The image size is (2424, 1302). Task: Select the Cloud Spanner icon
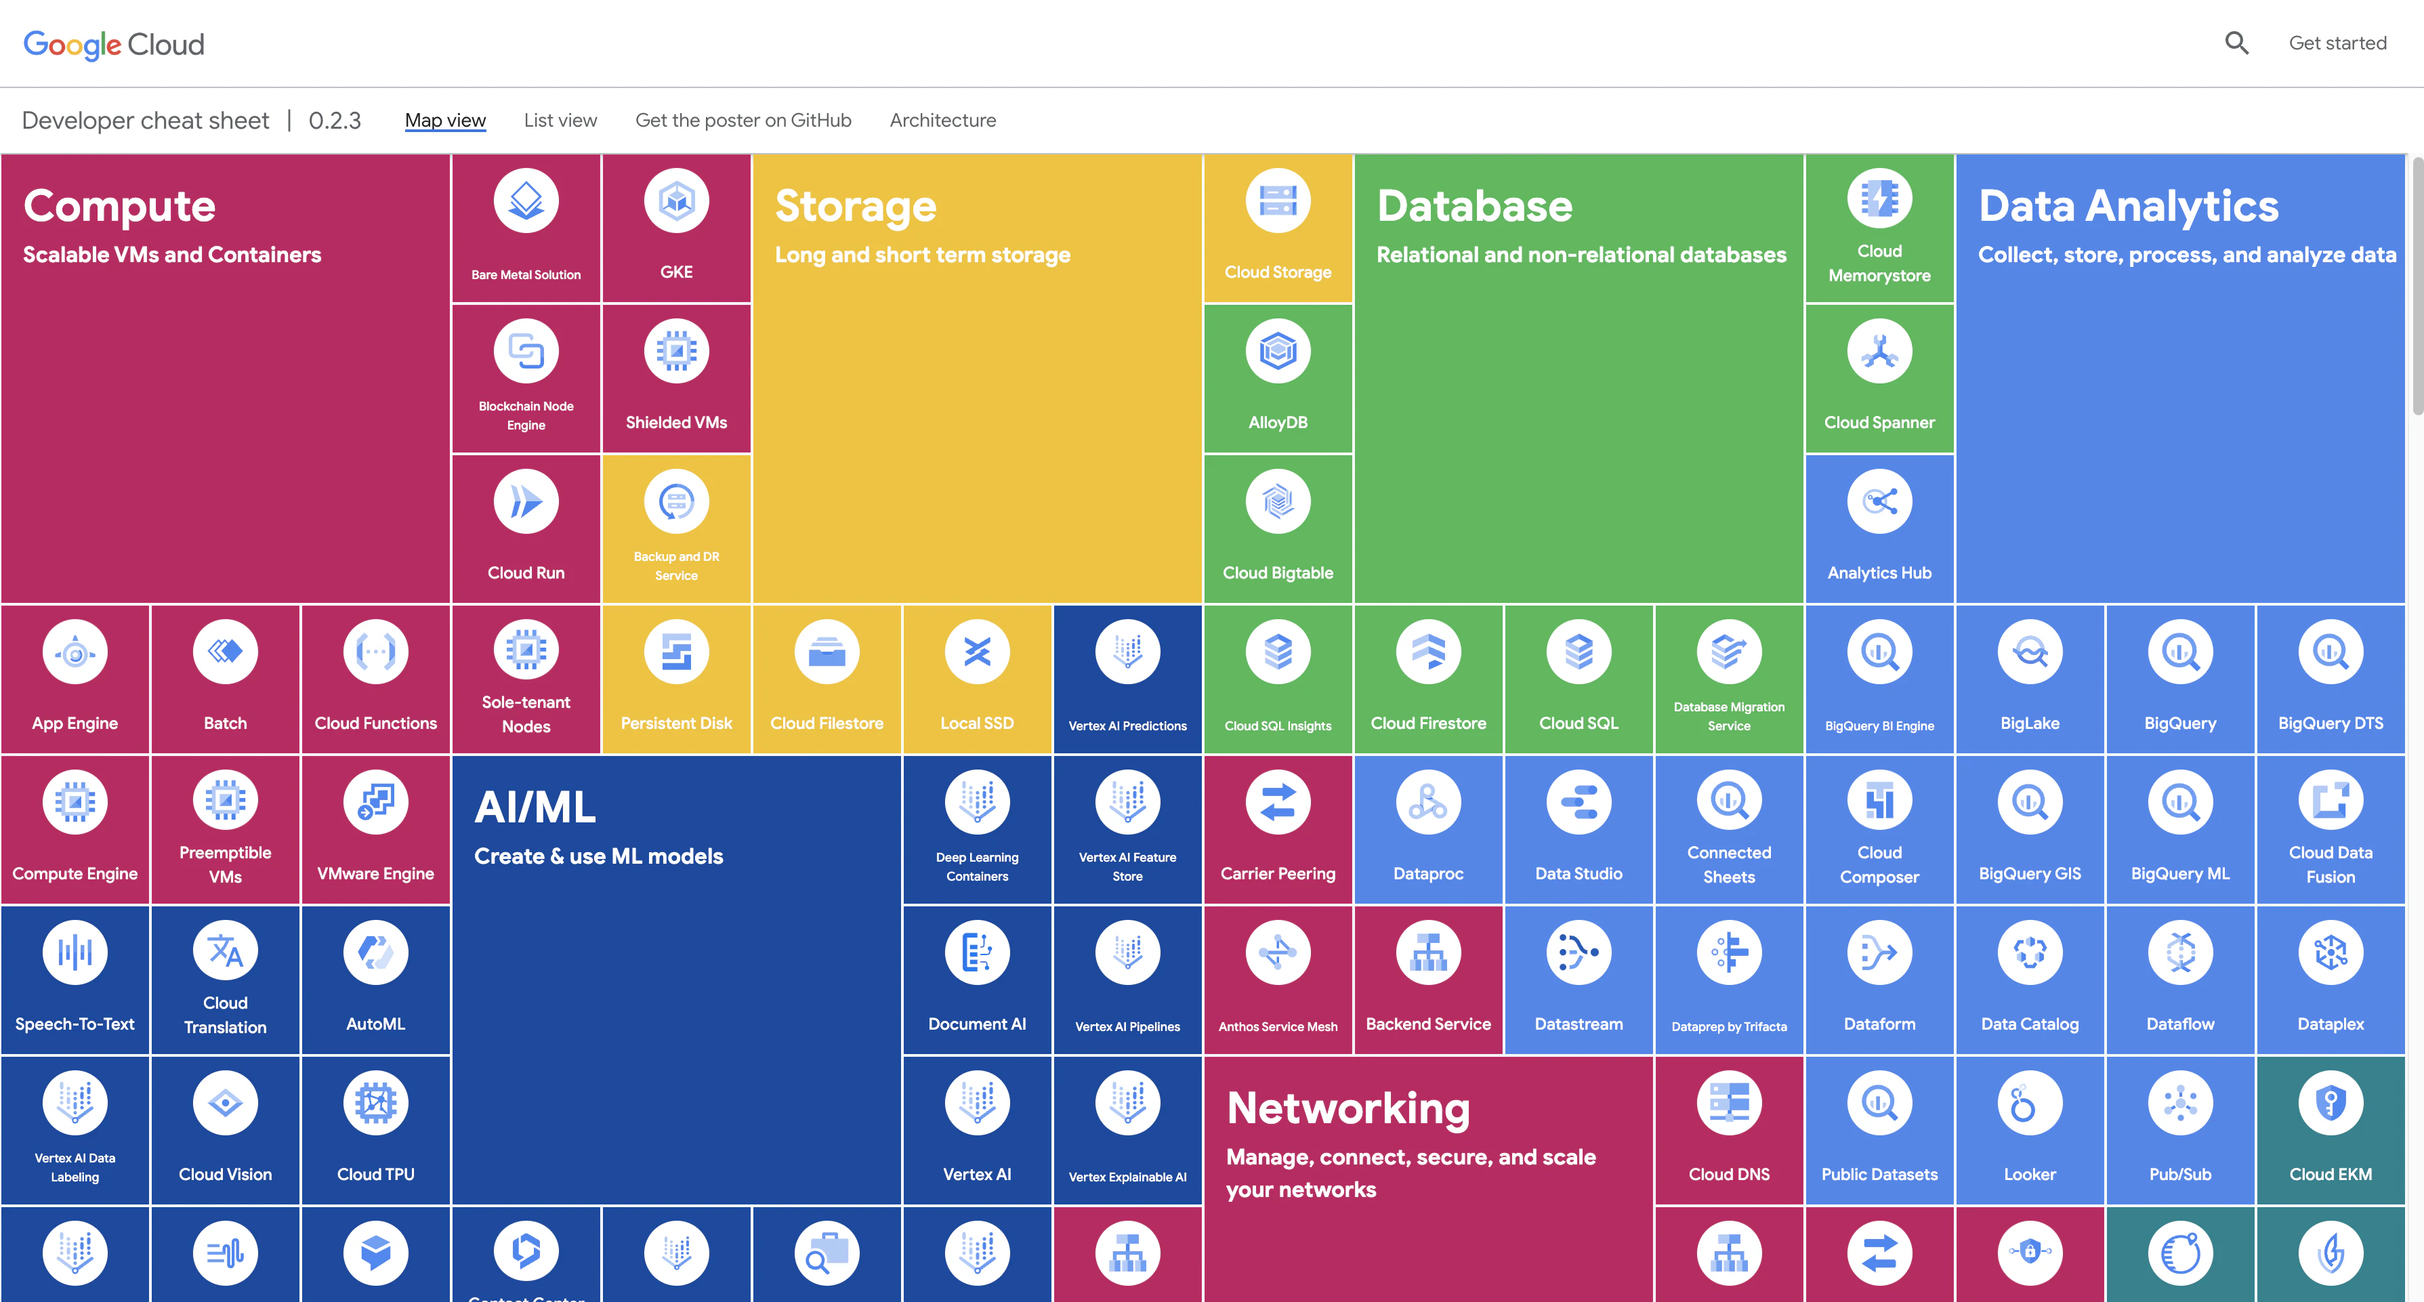1879,351
